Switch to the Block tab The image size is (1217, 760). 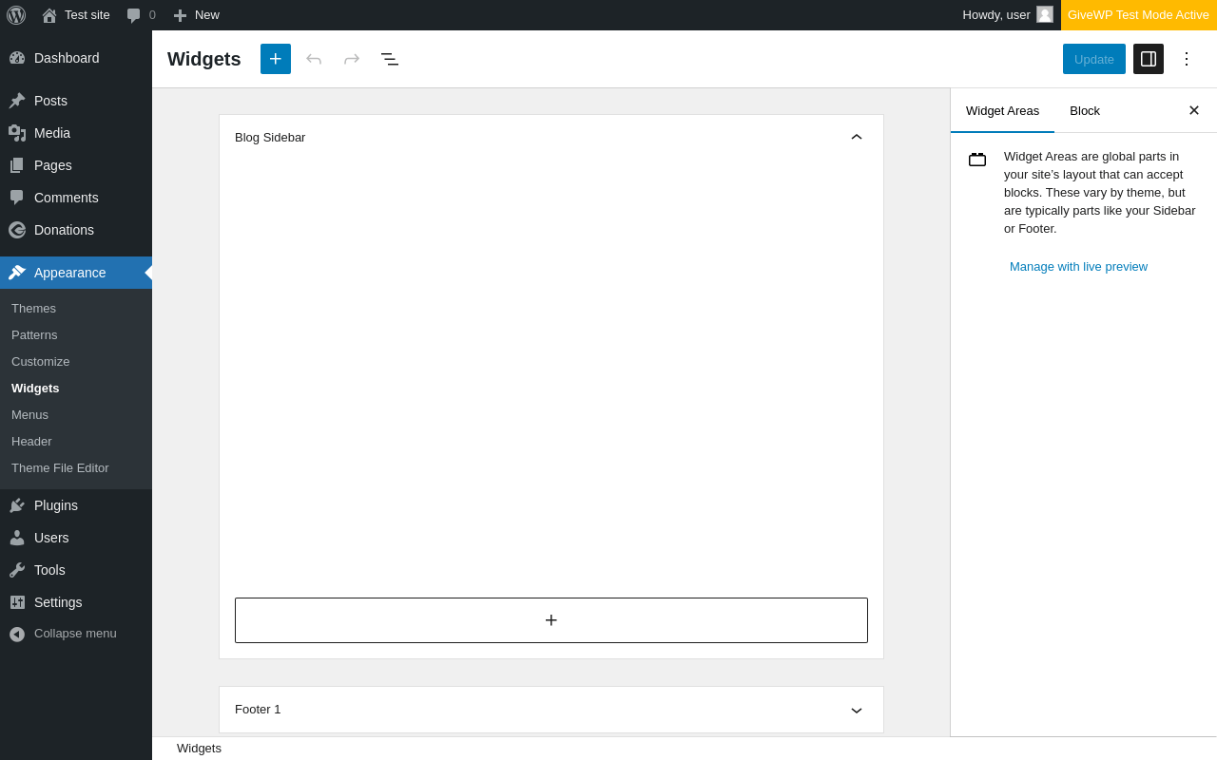tap(1085, 110)
